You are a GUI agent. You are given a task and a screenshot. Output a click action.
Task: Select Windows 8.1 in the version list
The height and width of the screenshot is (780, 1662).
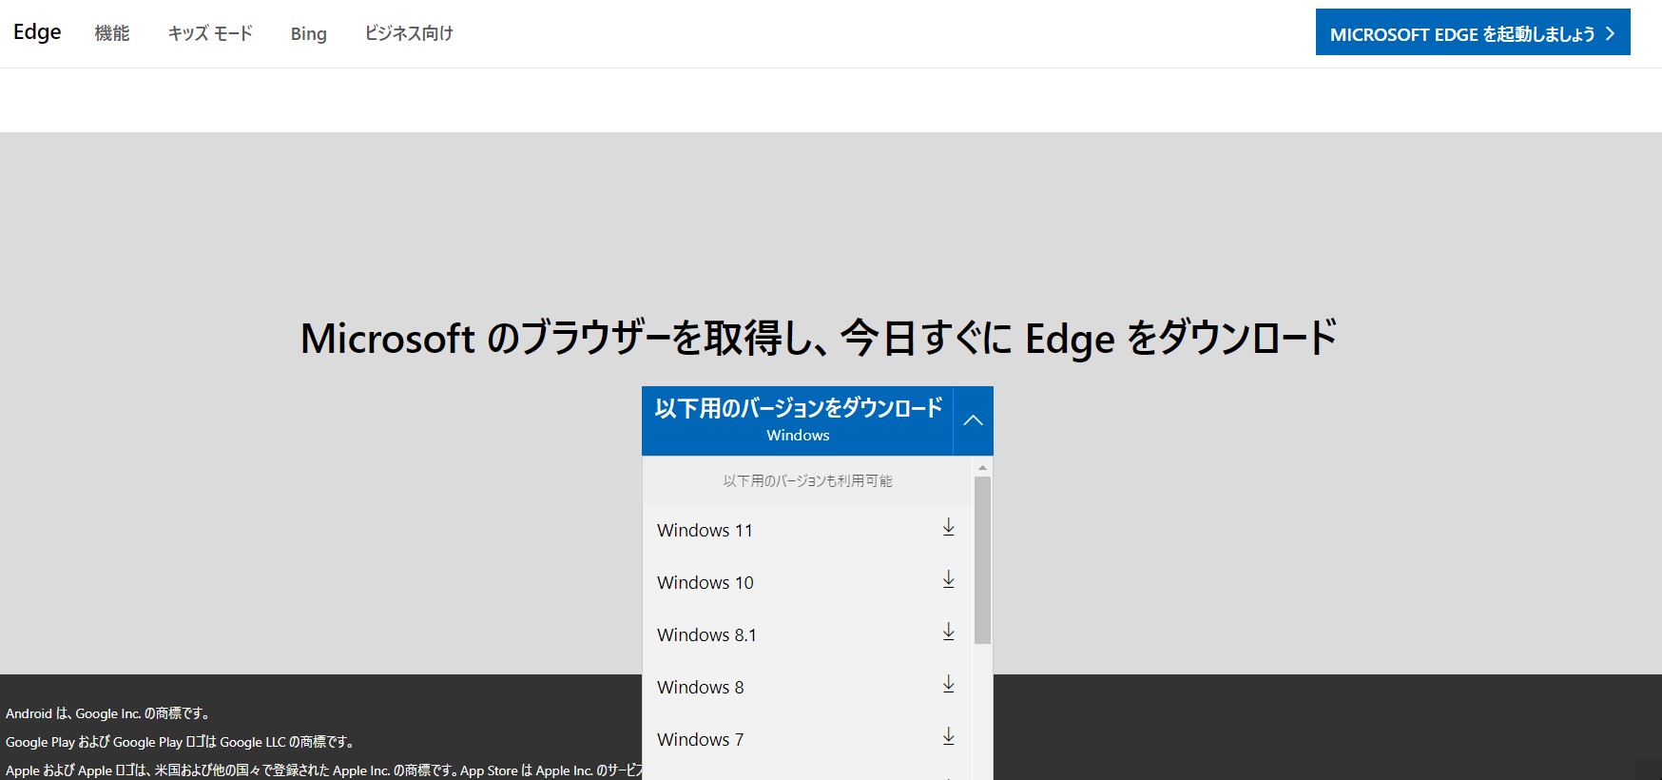(x=807, y=635)
